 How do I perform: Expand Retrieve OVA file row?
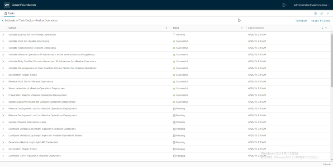[x=3, y=81]
